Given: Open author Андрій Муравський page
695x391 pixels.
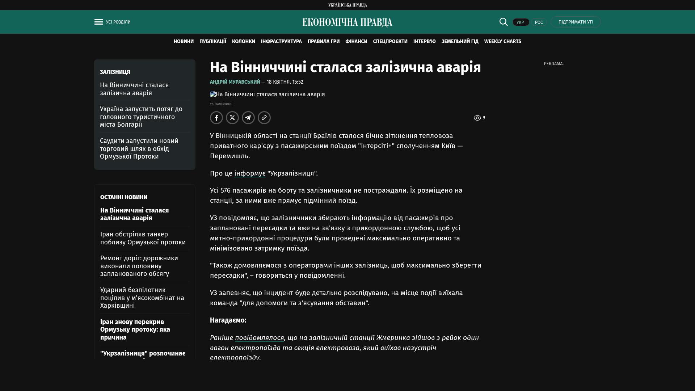Looking at the screenshot, I should tap(235, 82).
